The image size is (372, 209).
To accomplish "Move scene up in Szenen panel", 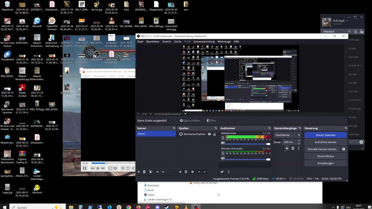I will coord(158,172).
